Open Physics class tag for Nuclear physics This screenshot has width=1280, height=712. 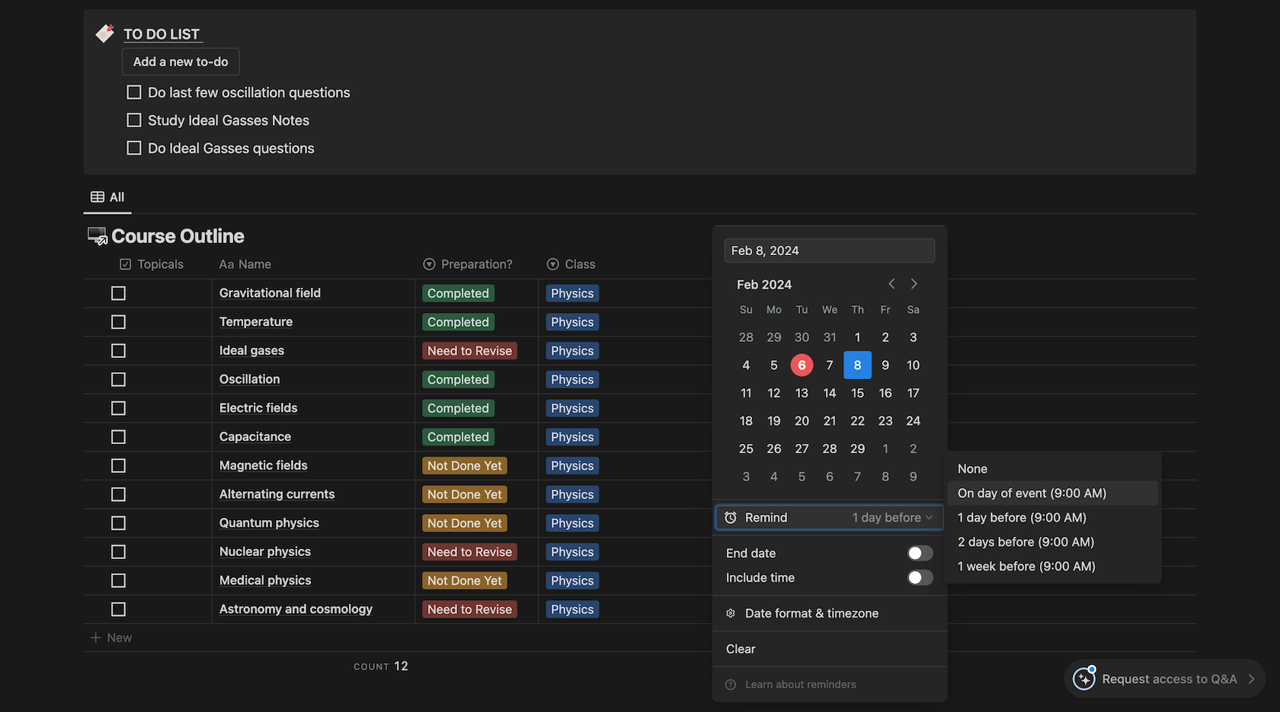pyautogui.click(x=572, y=552)
